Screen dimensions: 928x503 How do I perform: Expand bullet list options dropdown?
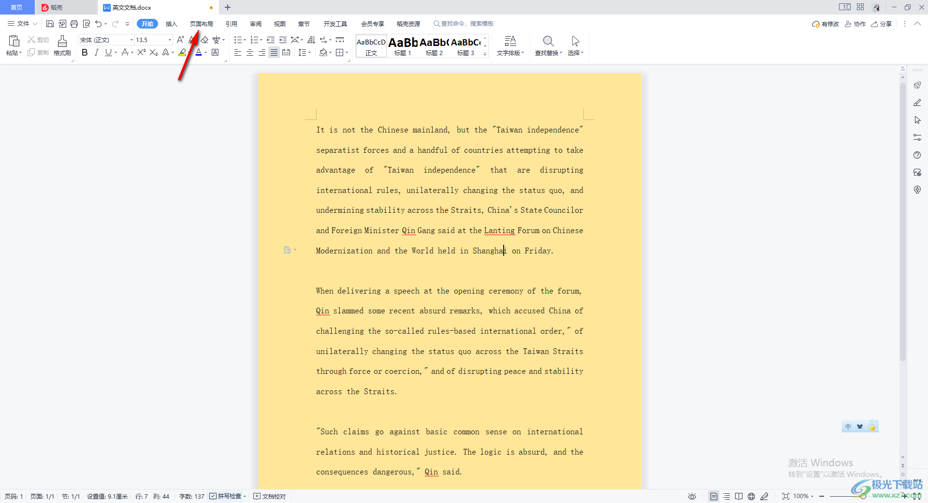click(245, 40)
